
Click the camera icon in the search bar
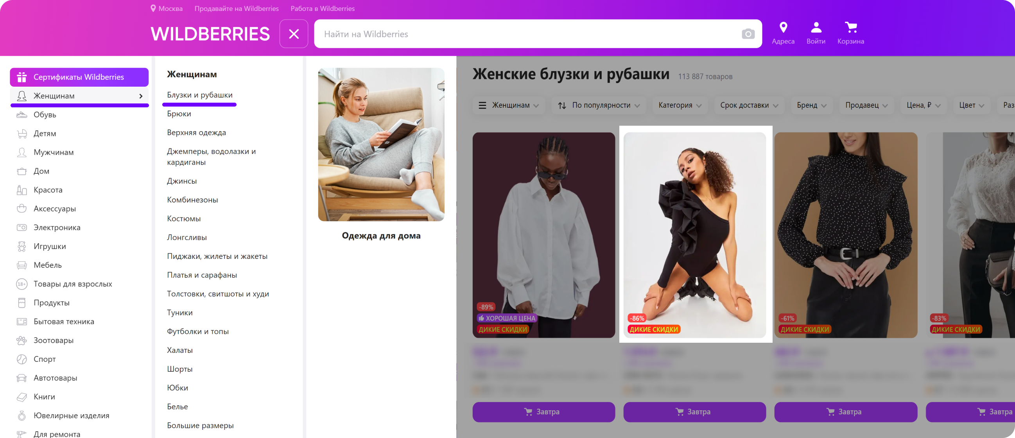(748, 34)
